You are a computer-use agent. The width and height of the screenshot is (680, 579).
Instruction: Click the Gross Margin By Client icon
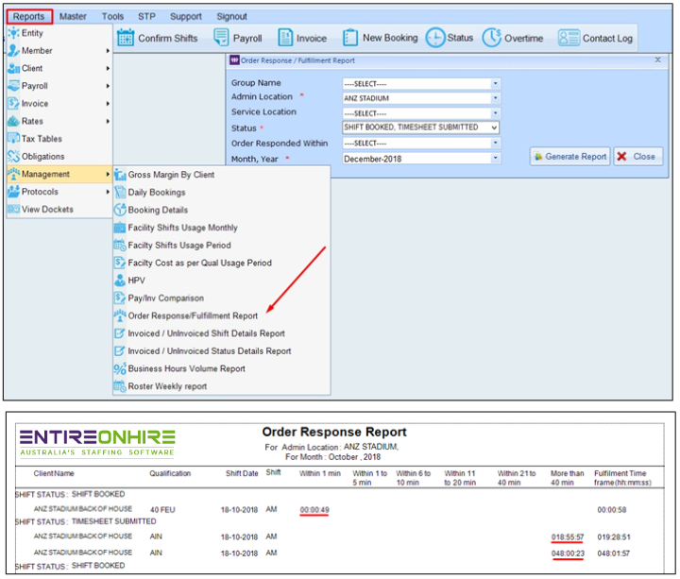pyautogui.click(x=120, y=175)
